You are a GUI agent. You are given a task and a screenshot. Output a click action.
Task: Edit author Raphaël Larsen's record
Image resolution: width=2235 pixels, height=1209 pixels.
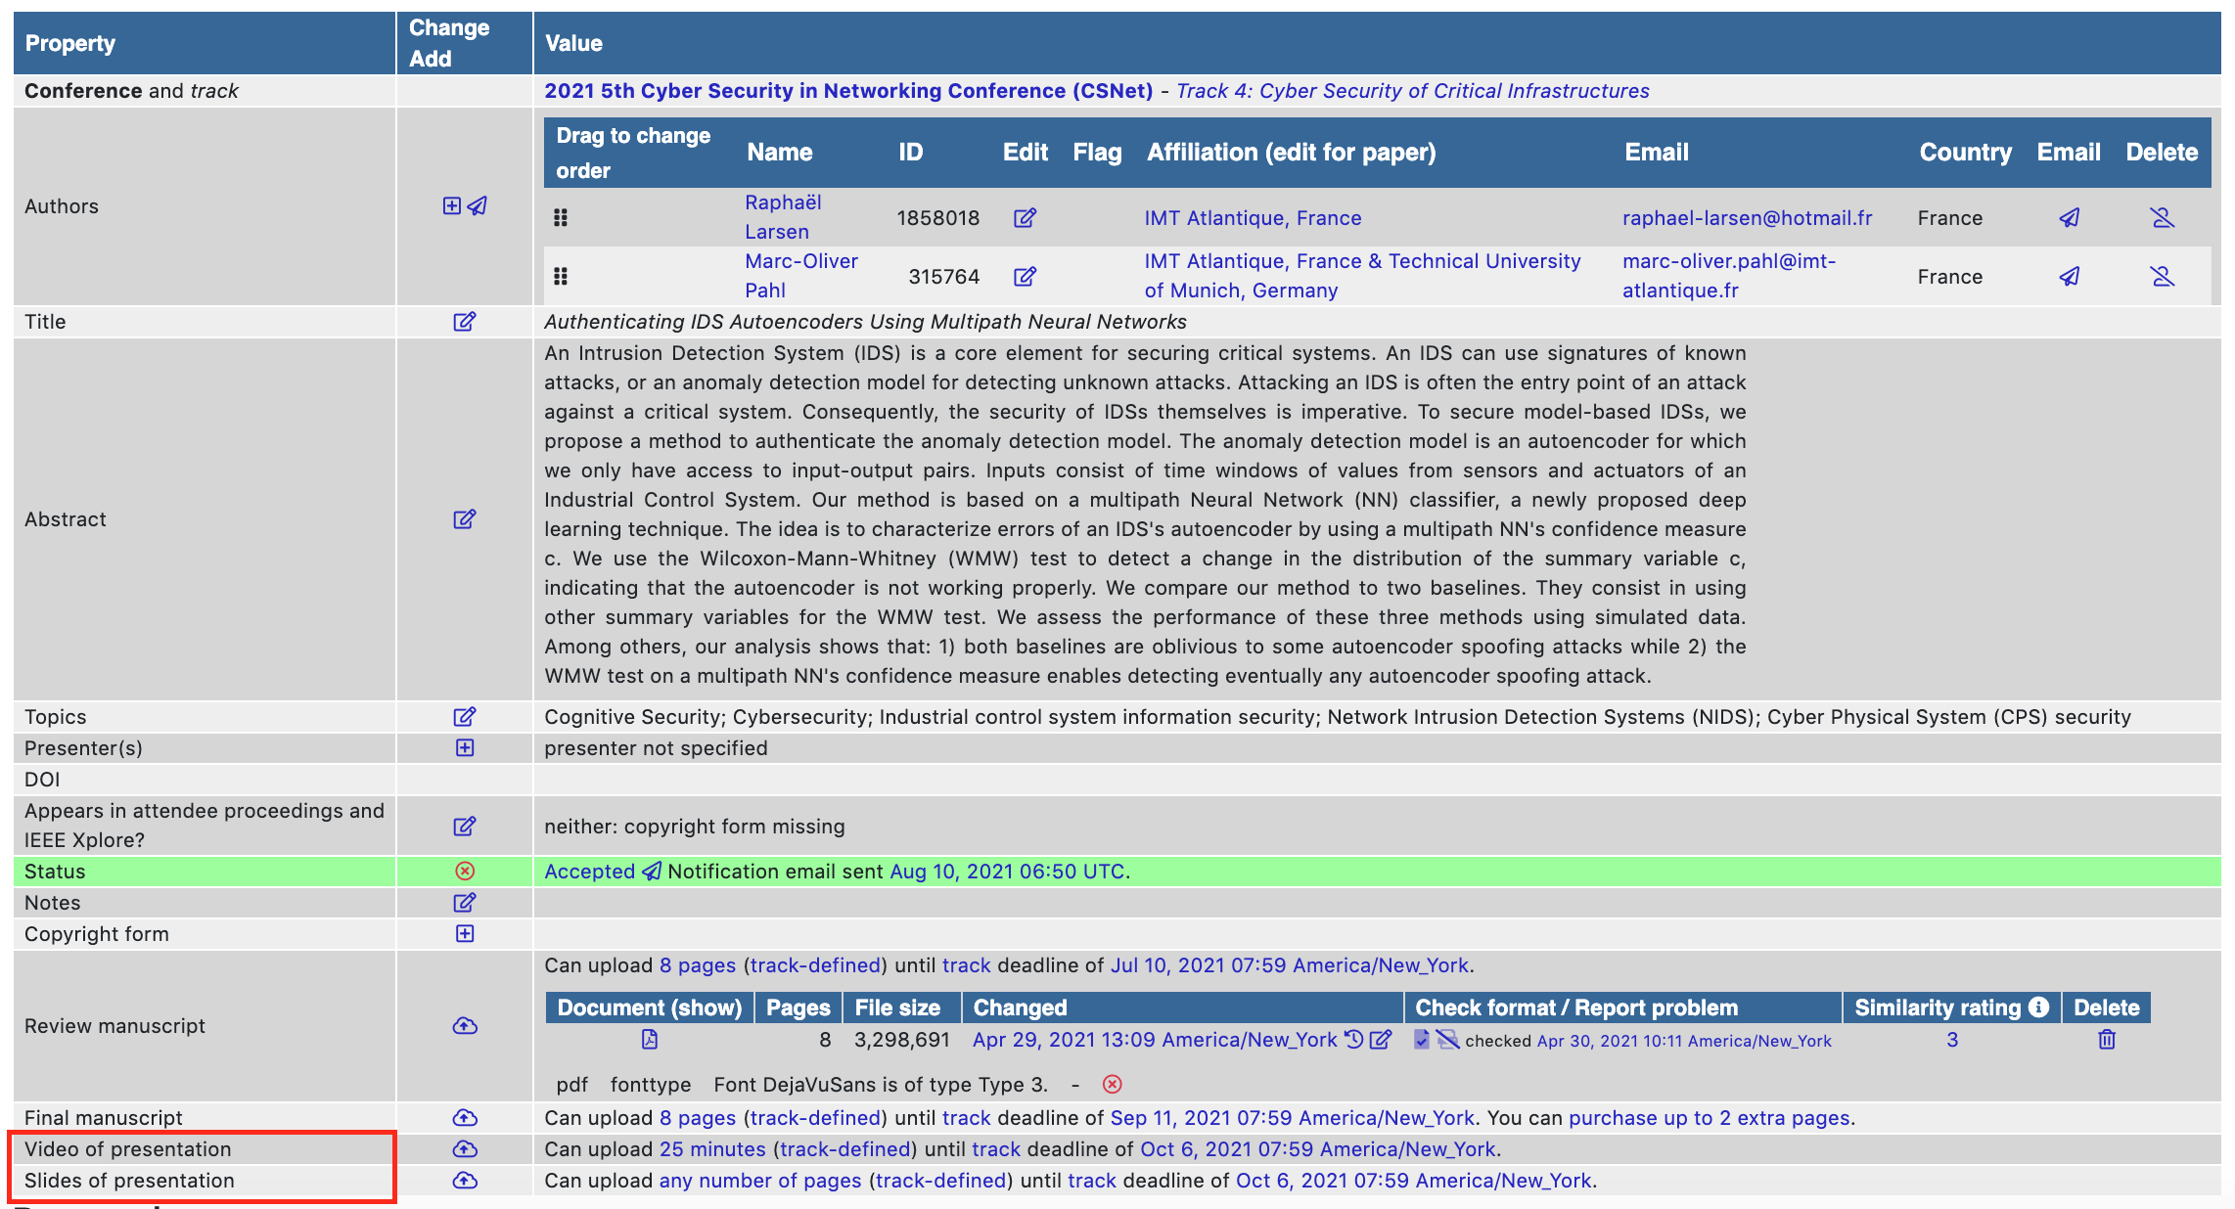tap(1025, 217)
